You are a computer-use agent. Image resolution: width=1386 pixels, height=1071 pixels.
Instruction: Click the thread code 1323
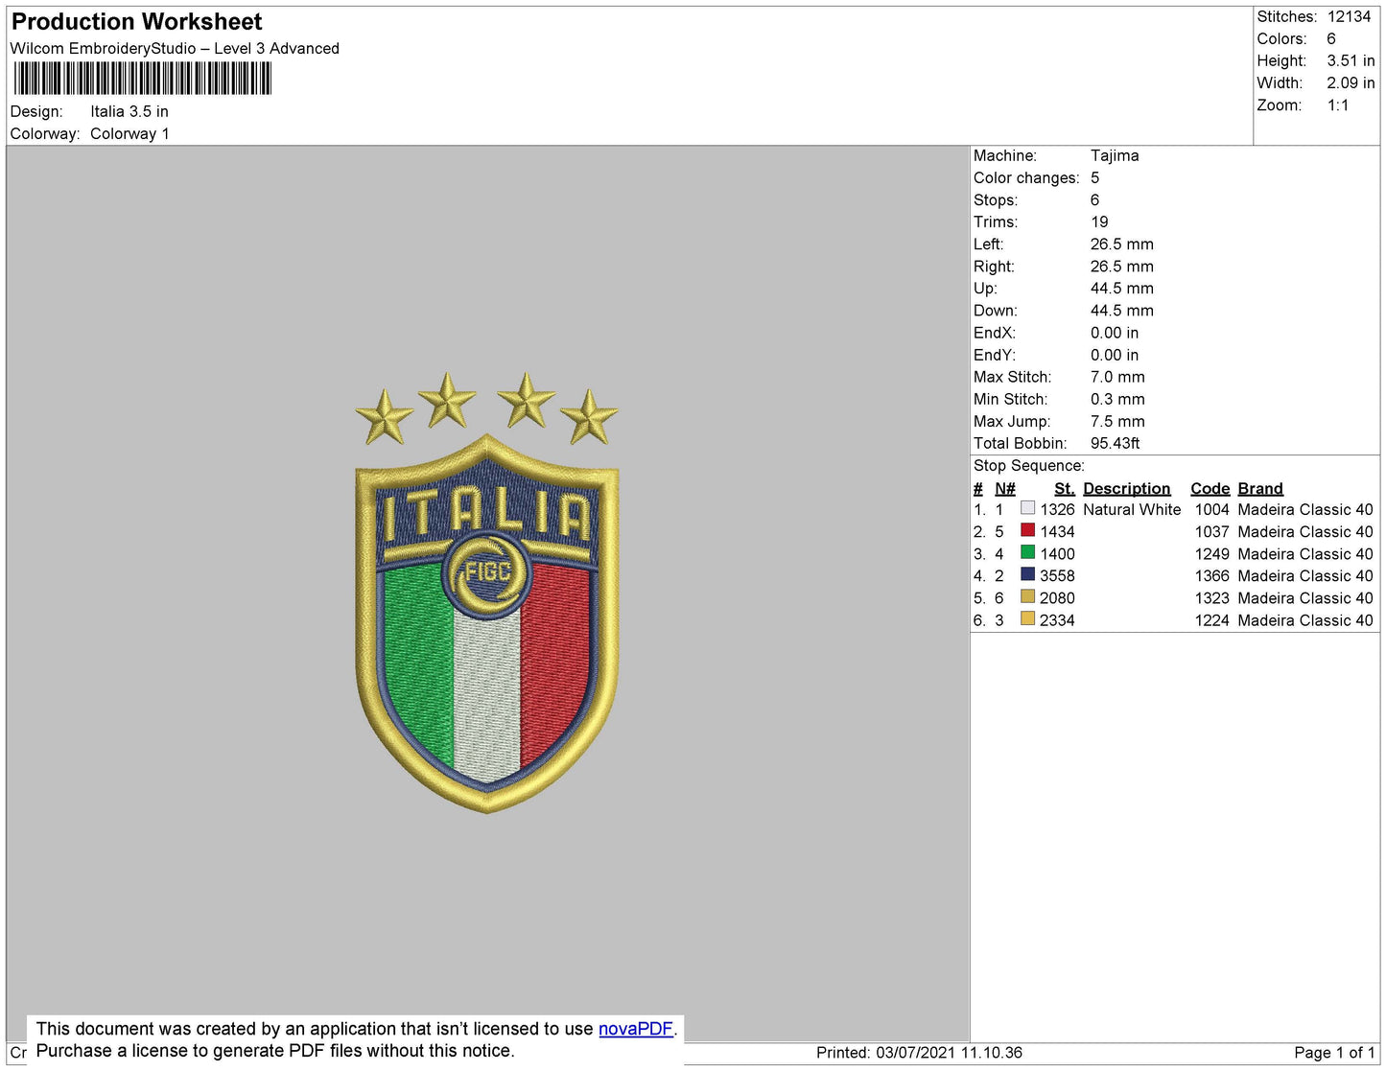[x=1212, y=597]
